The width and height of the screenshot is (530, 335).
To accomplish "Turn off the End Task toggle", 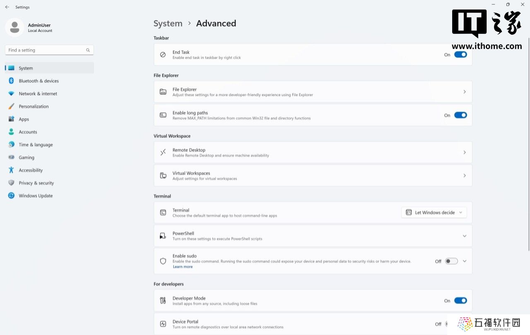I will click(x=460, y=55).
